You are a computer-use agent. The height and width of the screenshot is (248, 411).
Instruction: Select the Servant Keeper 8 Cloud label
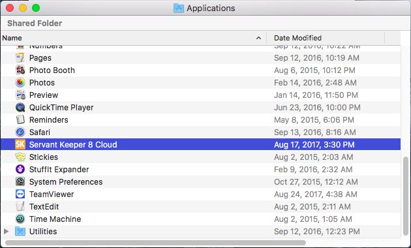pyautogui.click(x=73, y=145)
